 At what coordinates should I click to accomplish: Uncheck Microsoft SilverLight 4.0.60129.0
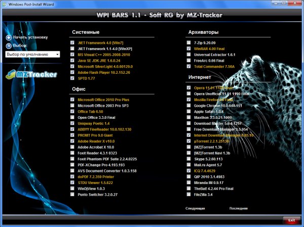tap(72, 66)
